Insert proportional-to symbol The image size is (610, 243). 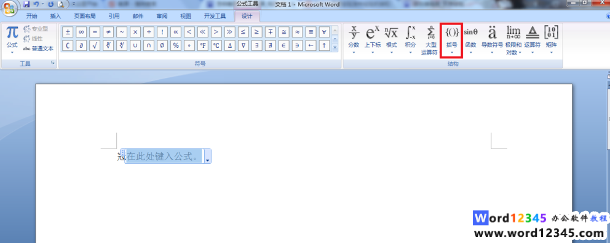[175, 32]
